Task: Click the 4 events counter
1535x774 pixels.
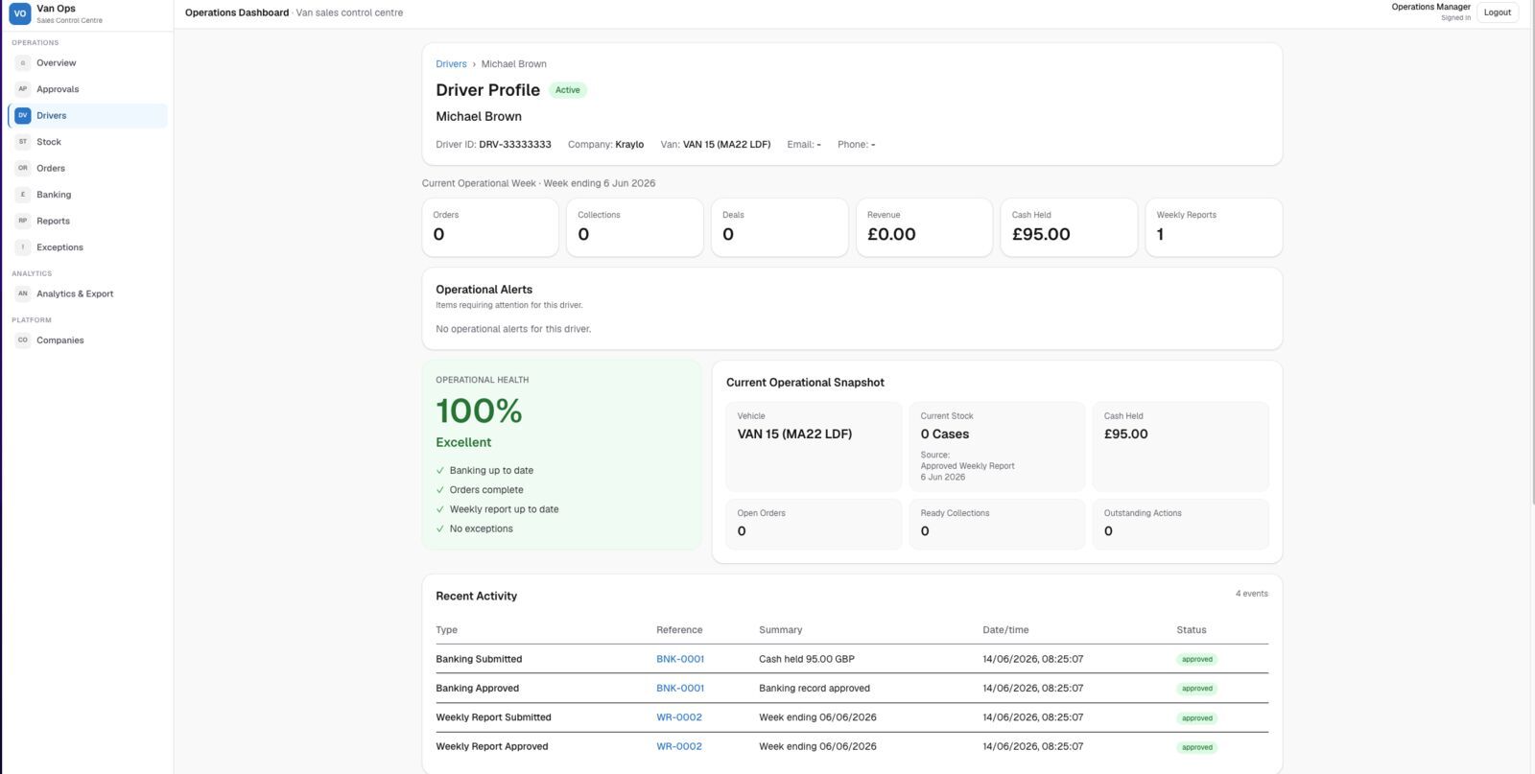Action: [x=1251, y=594]
